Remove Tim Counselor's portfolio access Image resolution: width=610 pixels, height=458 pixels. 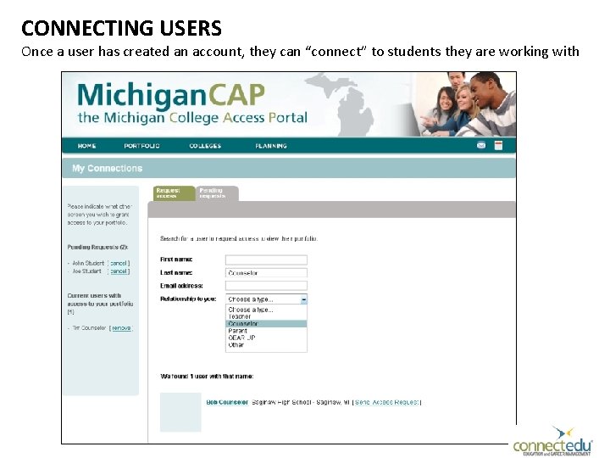[x=121, y=328]
